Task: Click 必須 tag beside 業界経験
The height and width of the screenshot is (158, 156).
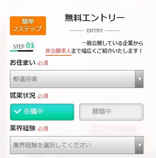Action: tap(43, 129)
